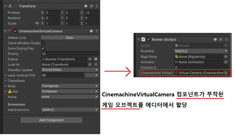Viewport: 234px width, 136px height.
Task: Open Aim Composer dropdown
Action: pos(70,91)
